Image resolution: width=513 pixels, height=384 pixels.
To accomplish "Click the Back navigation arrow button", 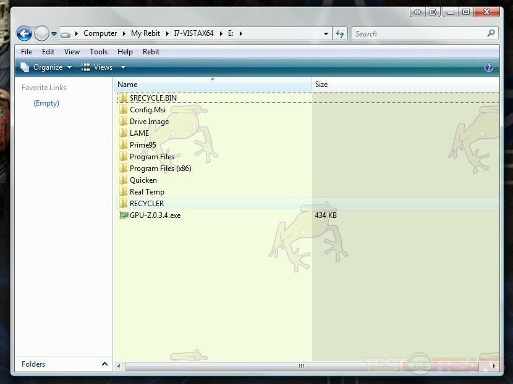I will coord(24,33).
